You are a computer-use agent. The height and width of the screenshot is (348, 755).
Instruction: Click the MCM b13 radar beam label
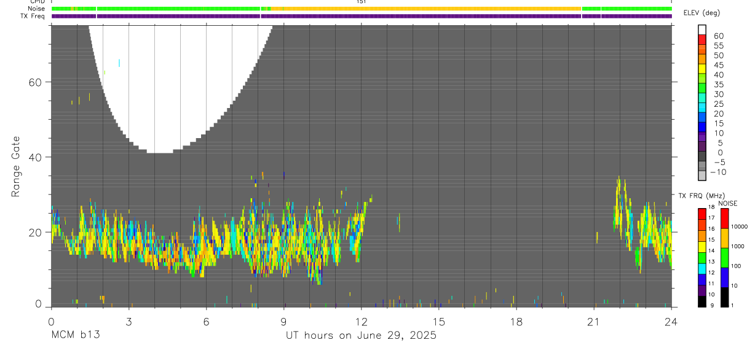[75, 335]
